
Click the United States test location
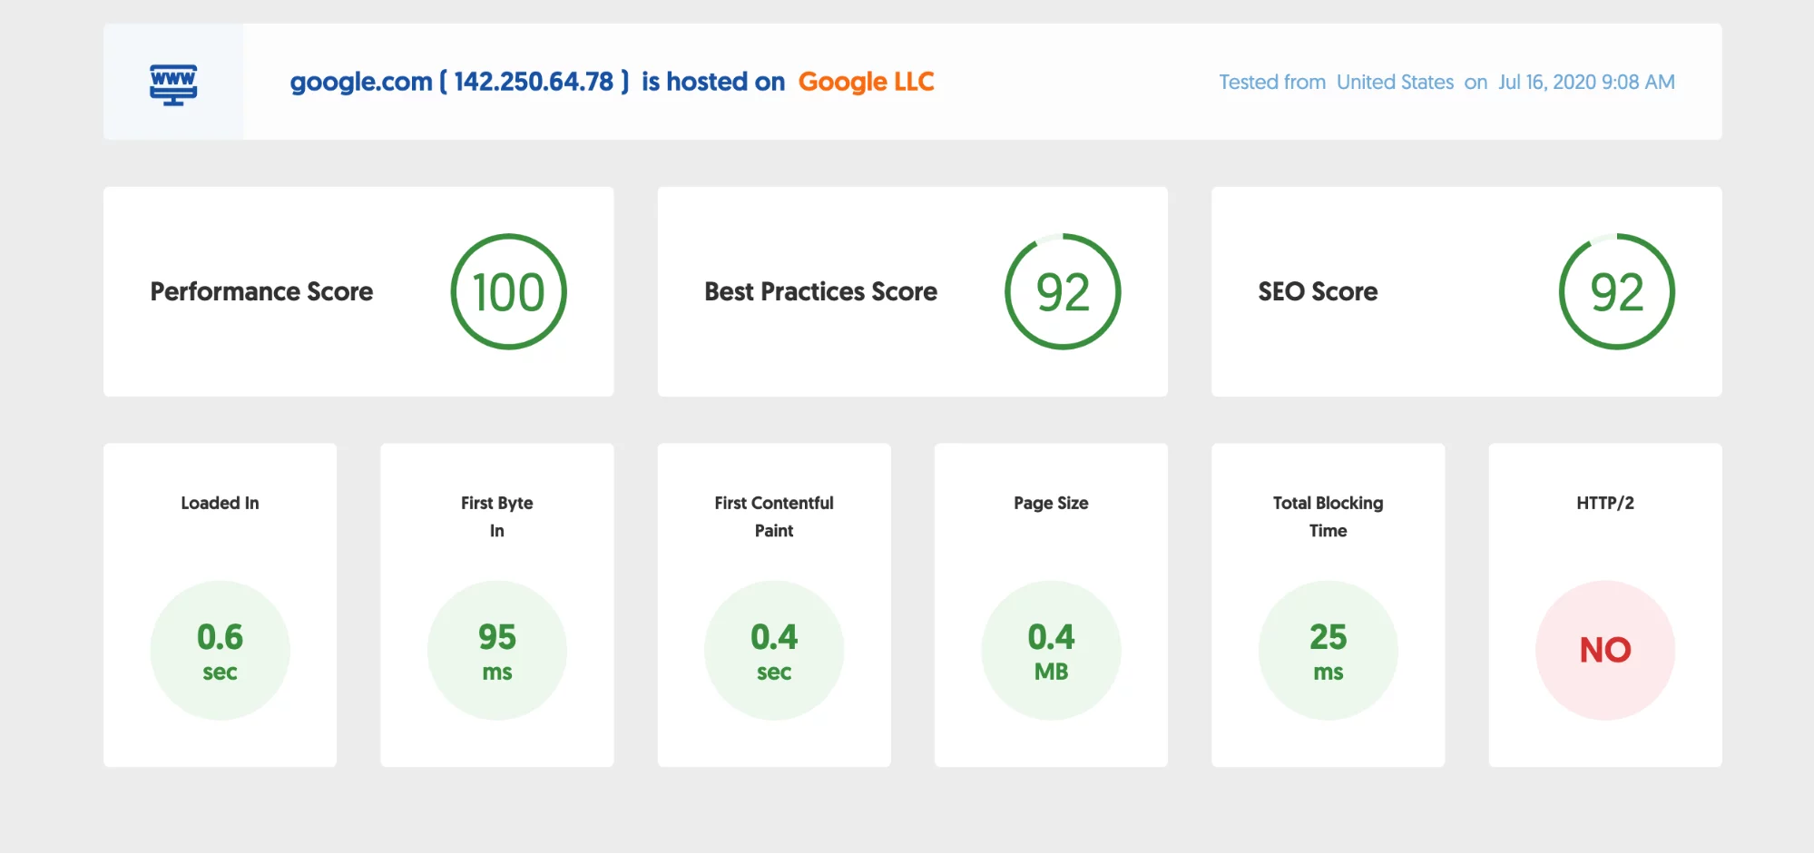pos(1395,83)
